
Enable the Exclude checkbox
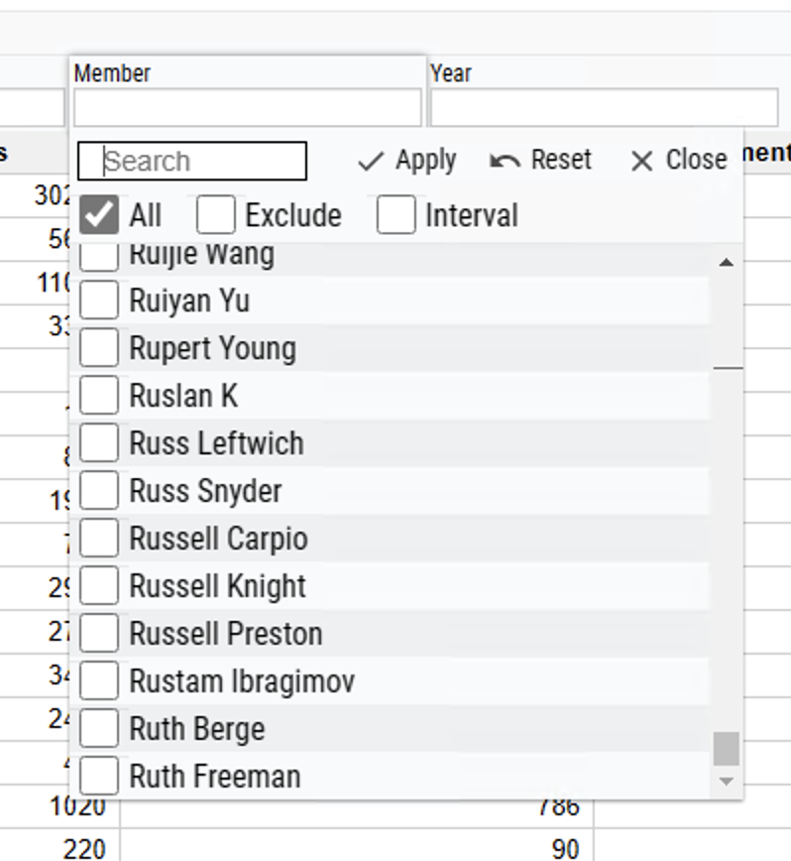pos(216,215)
